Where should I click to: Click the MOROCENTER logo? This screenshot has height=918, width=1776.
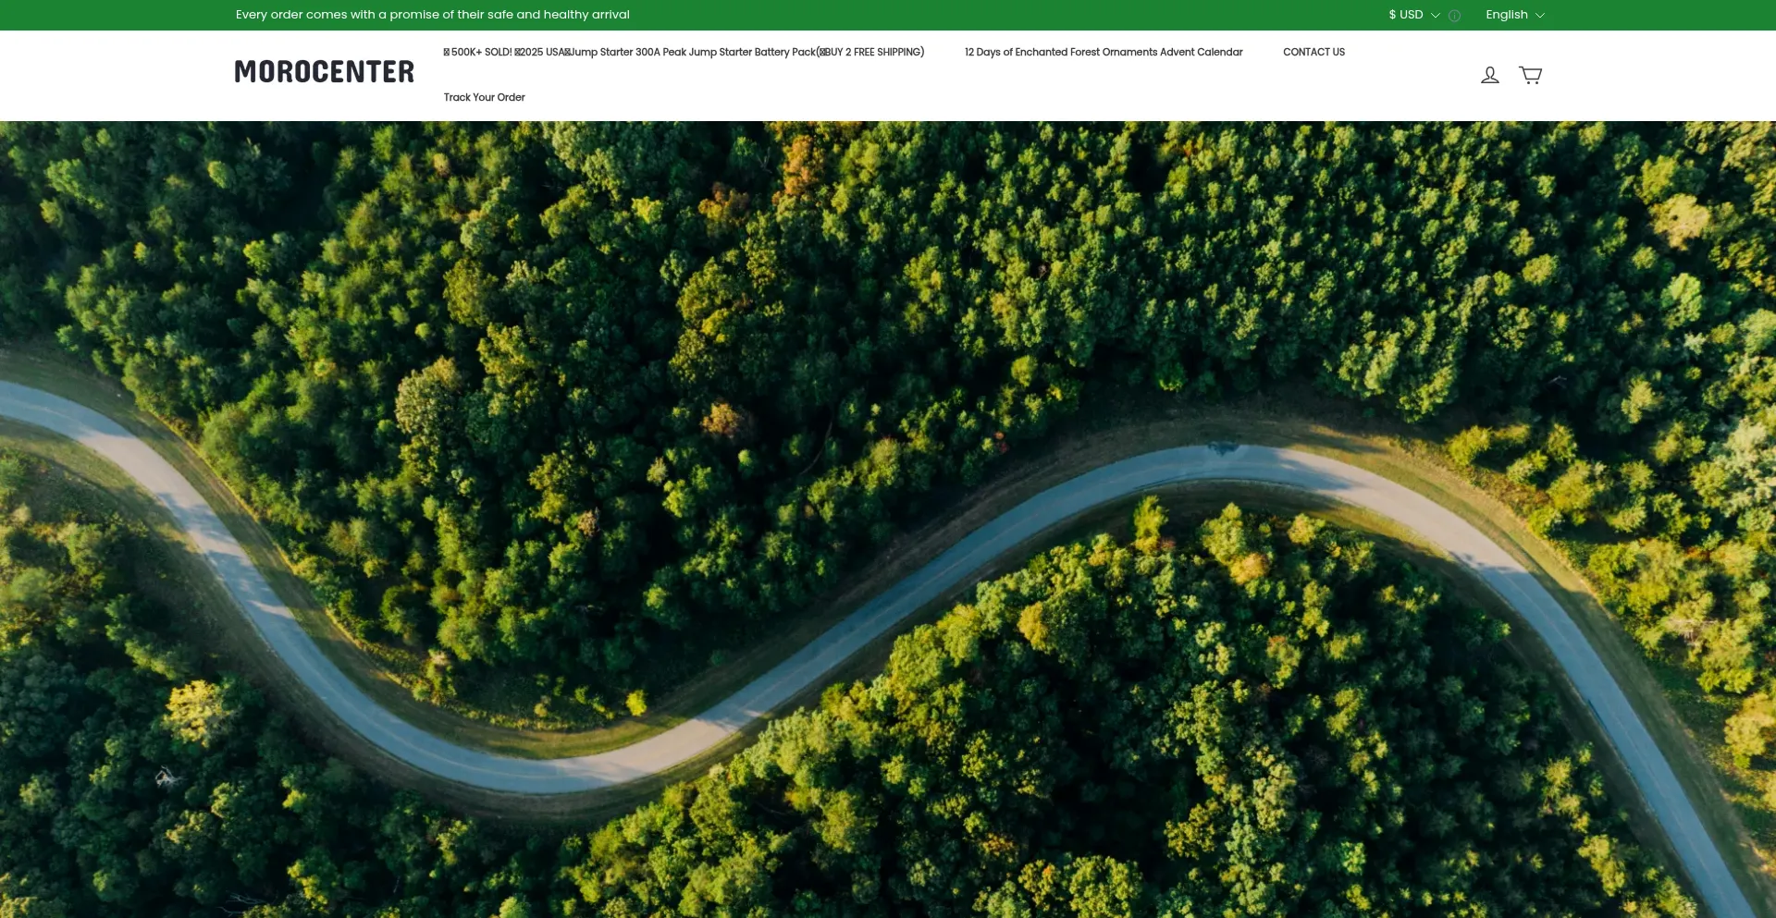[x=324, y=72]
